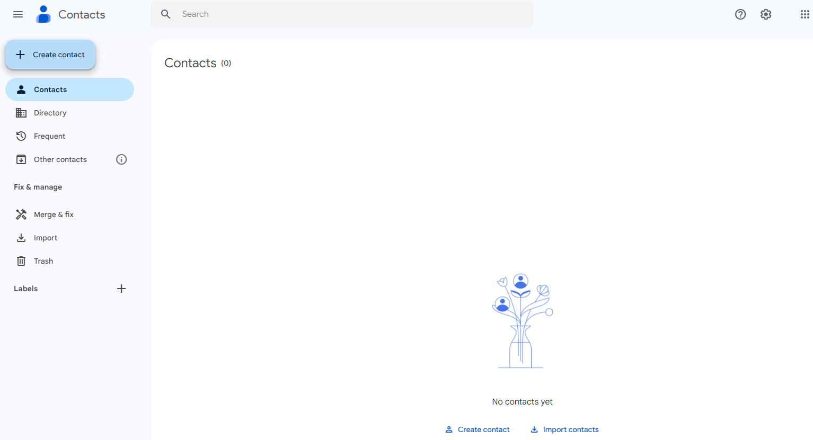This screenshot has width=813, height=440.
Task: Click the No contacts yet message
Action: 522,402
